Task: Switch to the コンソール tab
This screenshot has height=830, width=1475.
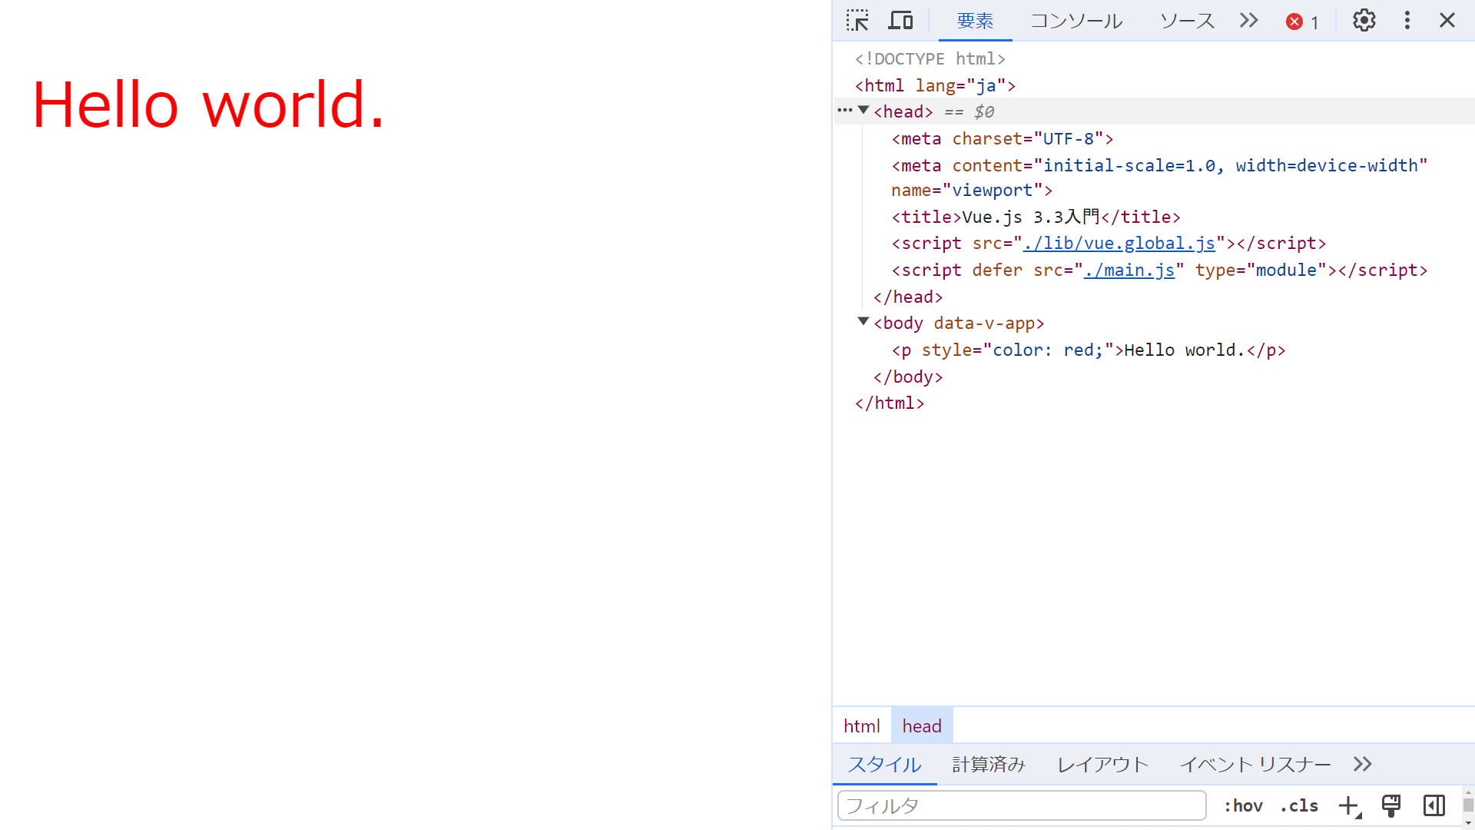Action: [x=1076, y=21]
